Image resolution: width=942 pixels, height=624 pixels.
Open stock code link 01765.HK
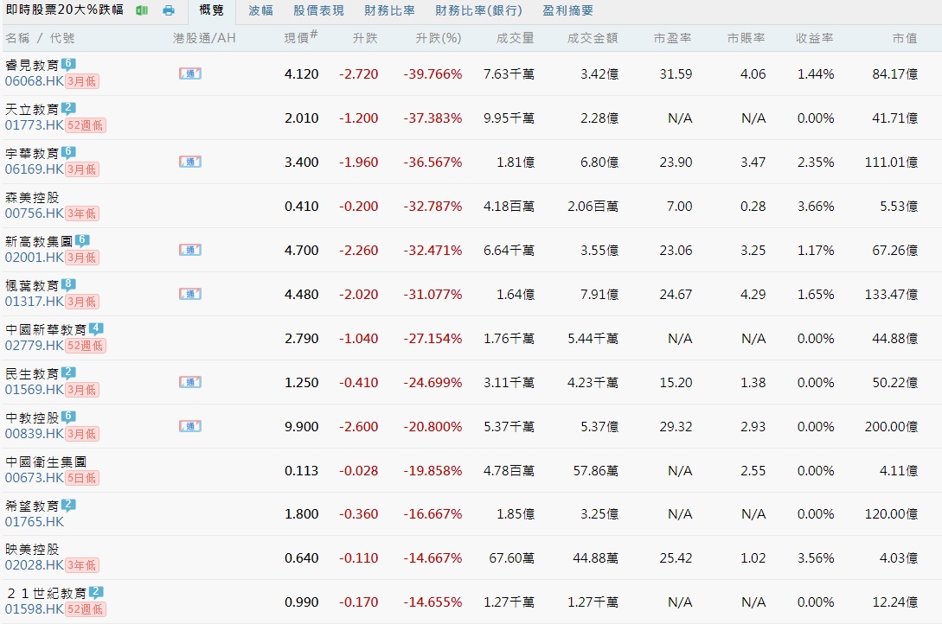pyautogui.click(x=35, y=522)
